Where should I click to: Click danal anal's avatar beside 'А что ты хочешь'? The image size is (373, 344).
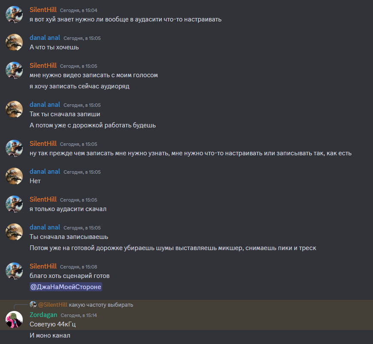click(x=14, y=42)
